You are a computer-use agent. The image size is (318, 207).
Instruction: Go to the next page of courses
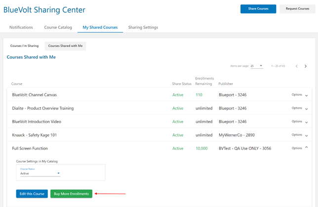pyautogui.click(x=306, y=66)
